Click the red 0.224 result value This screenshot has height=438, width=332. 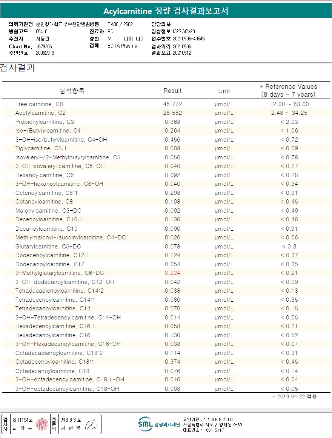coord(172,273)
